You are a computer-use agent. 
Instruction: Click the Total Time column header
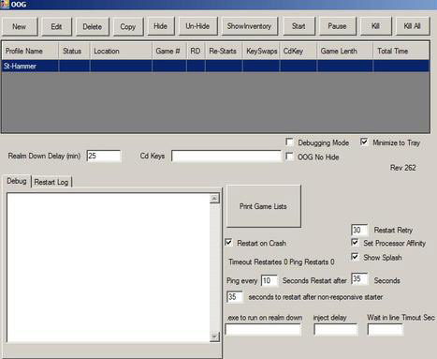(401, 51)
